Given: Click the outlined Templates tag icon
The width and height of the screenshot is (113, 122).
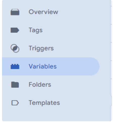Looking at the screenshot, I should click(x=15, y=103).
